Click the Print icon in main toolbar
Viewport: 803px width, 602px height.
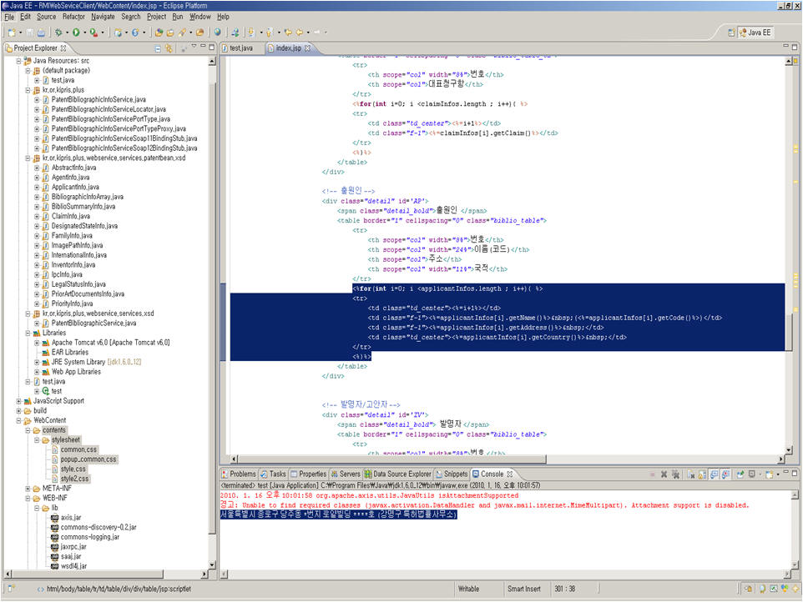(41, 33)
